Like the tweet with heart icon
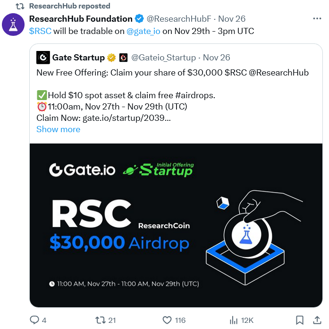The width and height of the screenshot is (329, 329). 167,320
